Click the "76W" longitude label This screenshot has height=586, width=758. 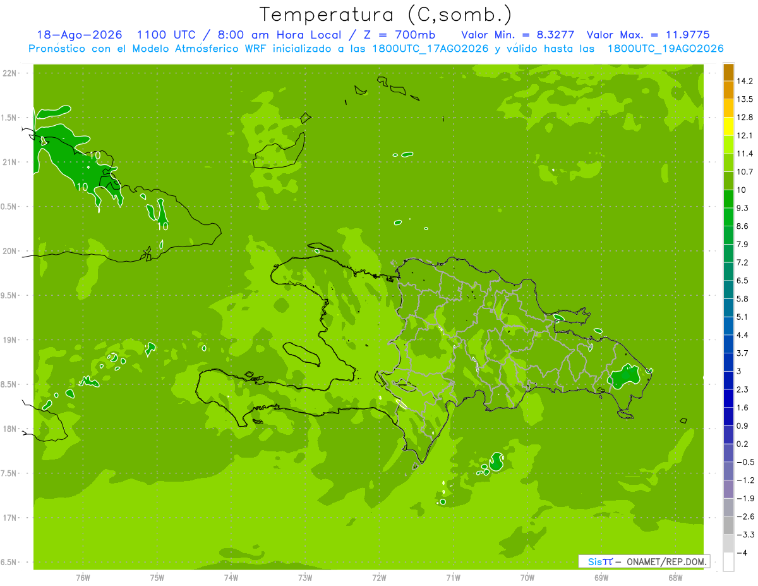click(83, 577)
